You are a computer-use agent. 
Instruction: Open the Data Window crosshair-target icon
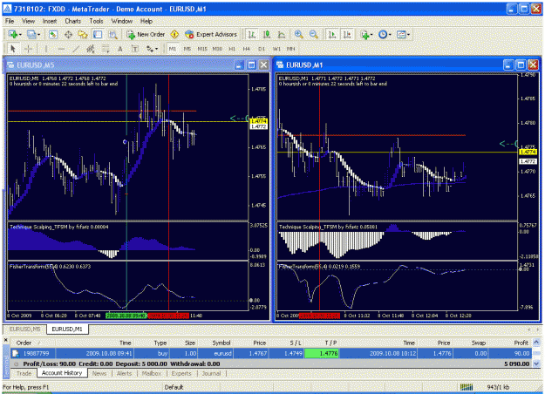68,34
